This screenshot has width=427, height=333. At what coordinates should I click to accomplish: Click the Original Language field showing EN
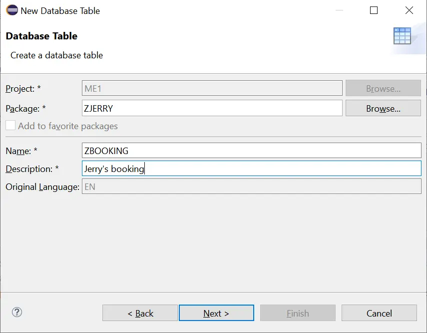pos(252,186)
